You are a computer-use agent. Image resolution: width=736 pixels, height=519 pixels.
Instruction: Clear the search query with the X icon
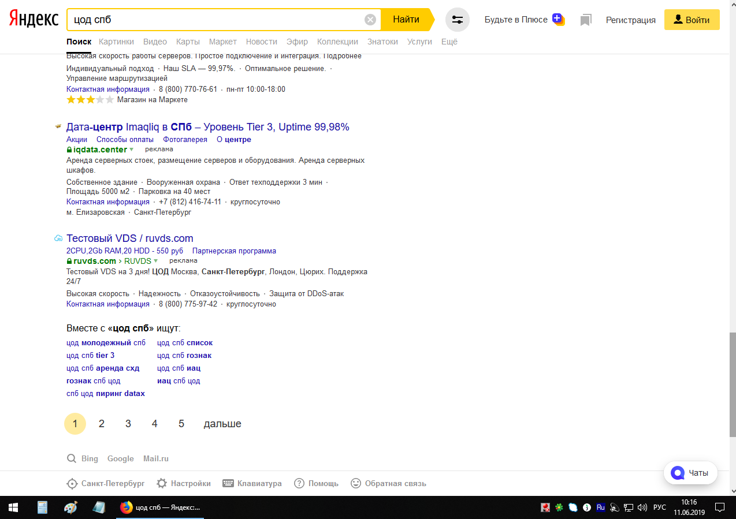pos(370,20)
